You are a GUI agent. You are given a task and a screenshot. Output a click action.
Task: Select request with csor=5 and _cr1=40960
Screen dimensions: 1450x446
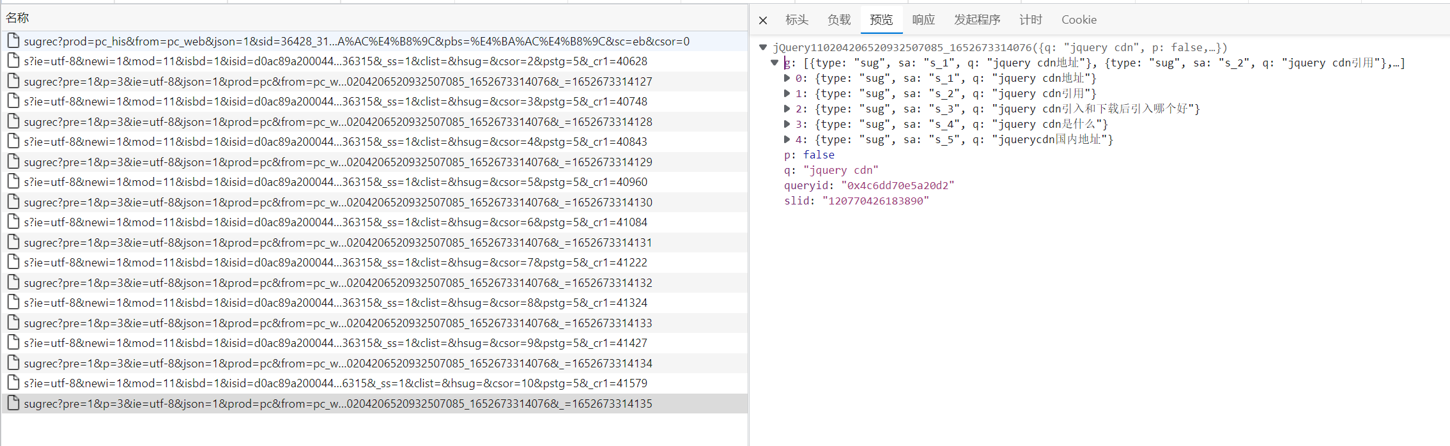374,182
